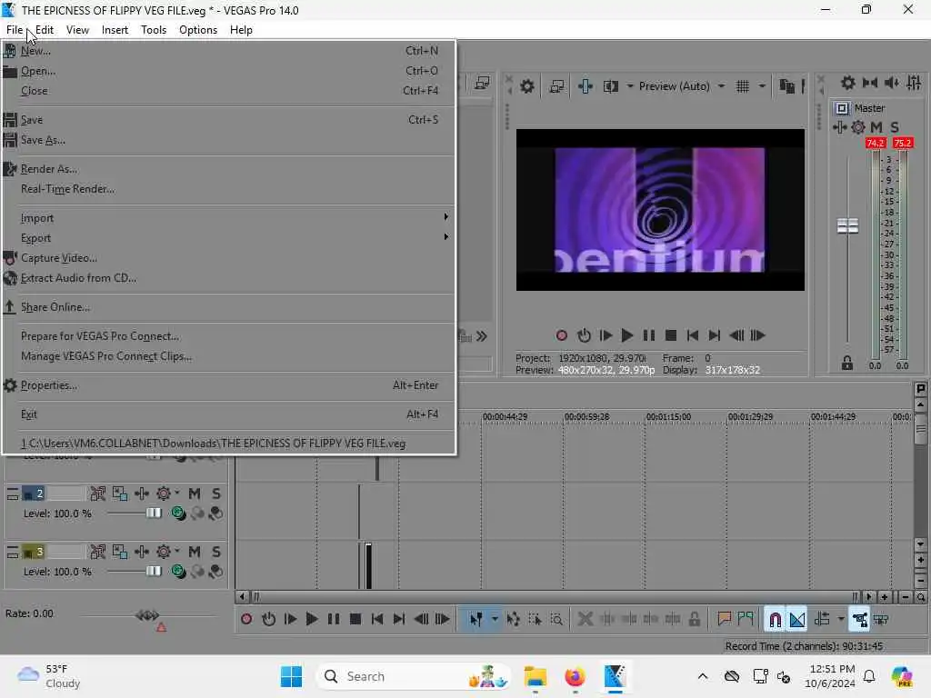Click Play in the video preview transport
This screenshot has width=931, height=698.
click(x=626, y=336)
